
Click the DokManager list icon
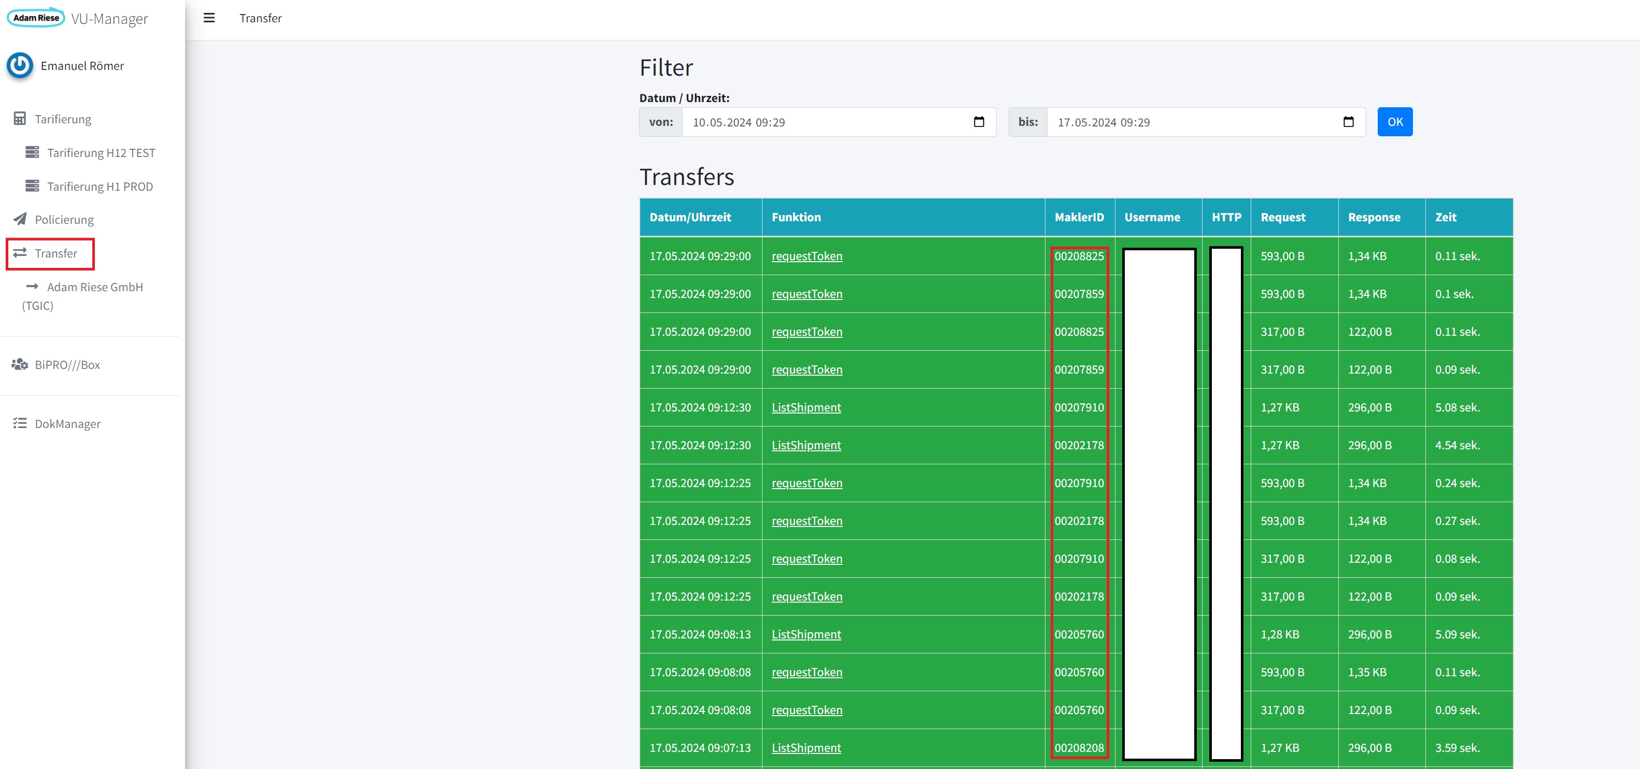pos(20,423)
